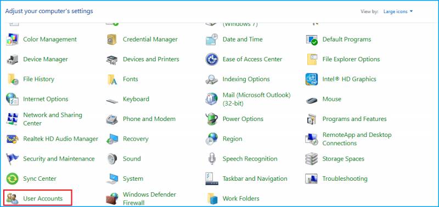The width and height of the screenshot is (439, 207).
Task: Open the Credential Manager safe icon
Action: 112,39
